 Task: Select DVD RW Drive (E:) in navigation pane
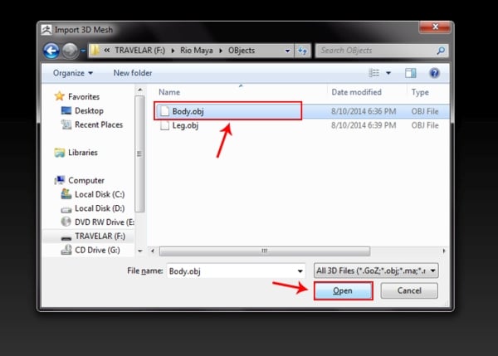[105, 222]
